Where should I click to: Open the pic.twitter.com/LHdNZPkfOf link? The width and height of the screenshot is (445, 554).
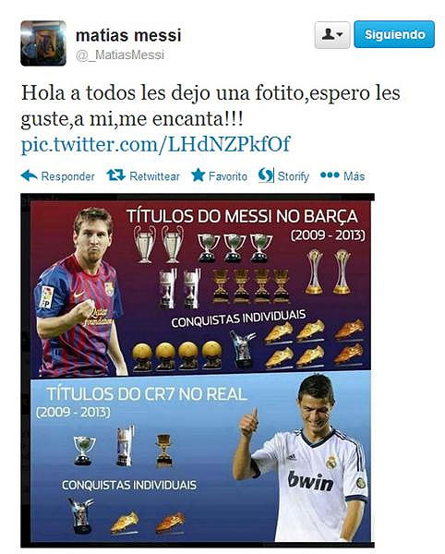(155, 144)
